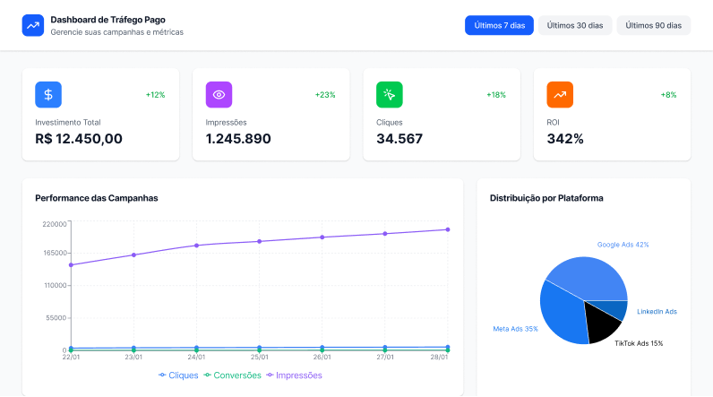Click the +23% impressions growth badge

click(325, 94)
